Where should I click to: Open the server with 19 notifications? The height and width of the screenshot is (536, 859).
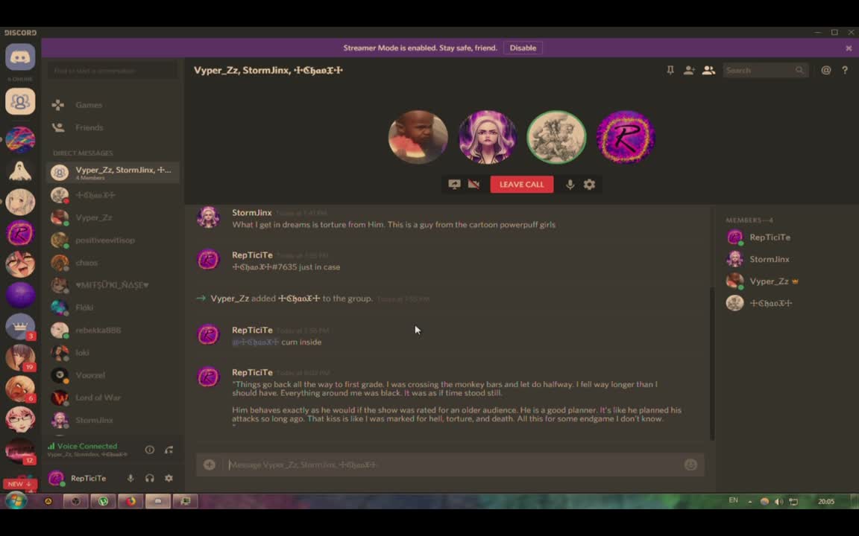[20, 357]
